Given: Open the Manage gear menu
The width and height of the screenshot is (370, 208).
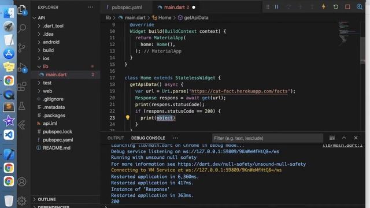Looking at the screenshot, I should pos(22,201).
